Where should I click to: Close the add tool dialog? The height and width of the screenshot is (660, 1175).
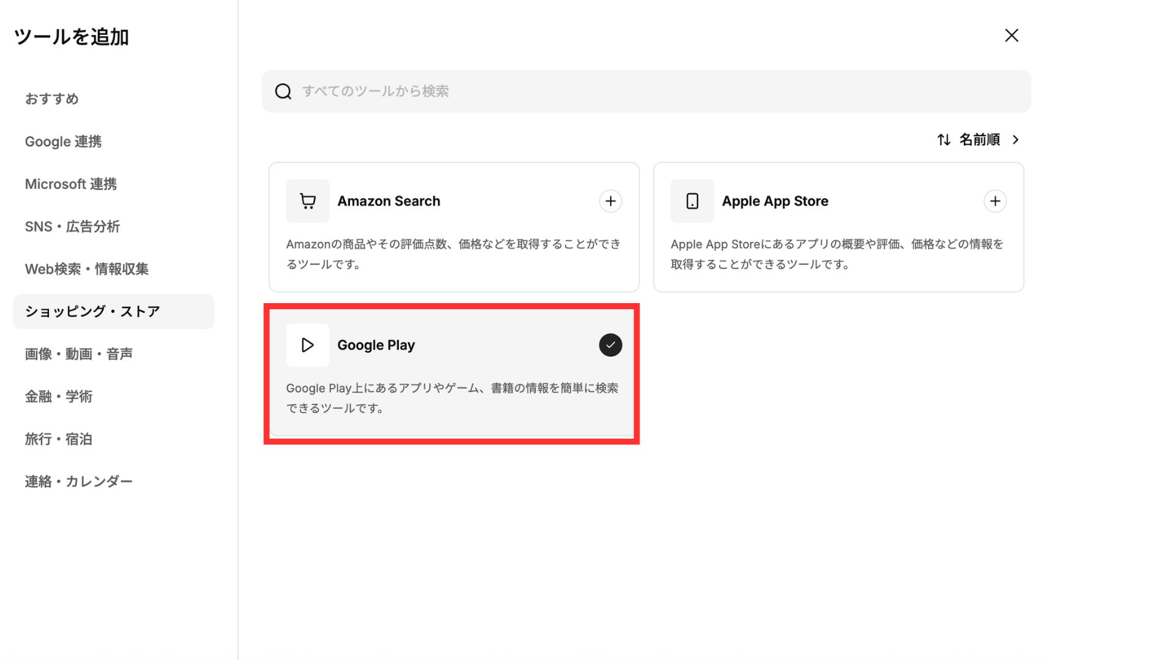click(1012, 35)
